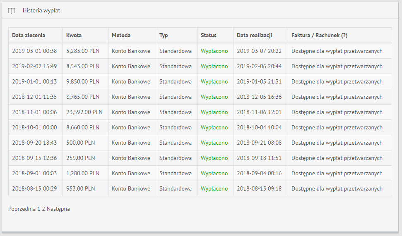Open page 2 of payout history
The image size is (402, 236).
click(43, 209)
